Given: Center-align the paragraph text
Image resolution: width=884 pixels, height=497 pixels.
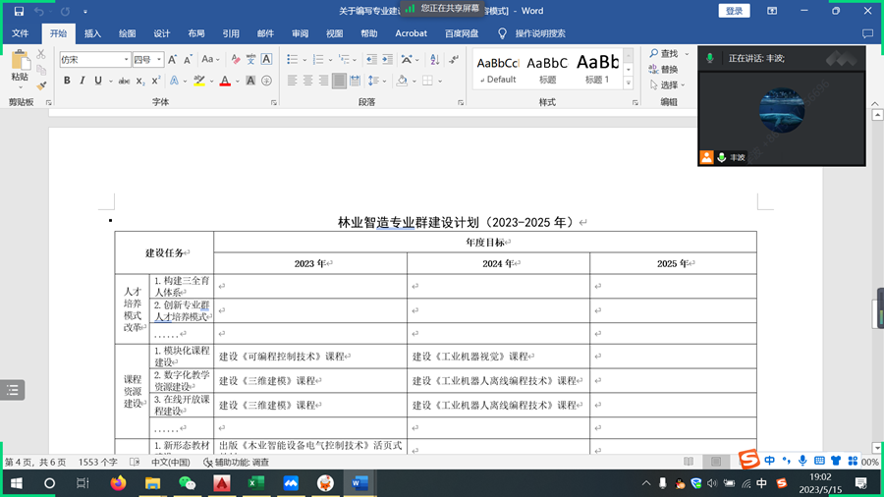Looking at the screenshot, I should (x=307, y=81).
